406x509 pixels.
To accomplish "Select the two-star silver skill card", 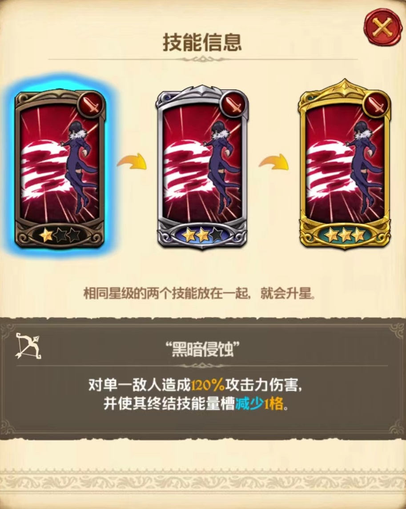I will (202, 167).
